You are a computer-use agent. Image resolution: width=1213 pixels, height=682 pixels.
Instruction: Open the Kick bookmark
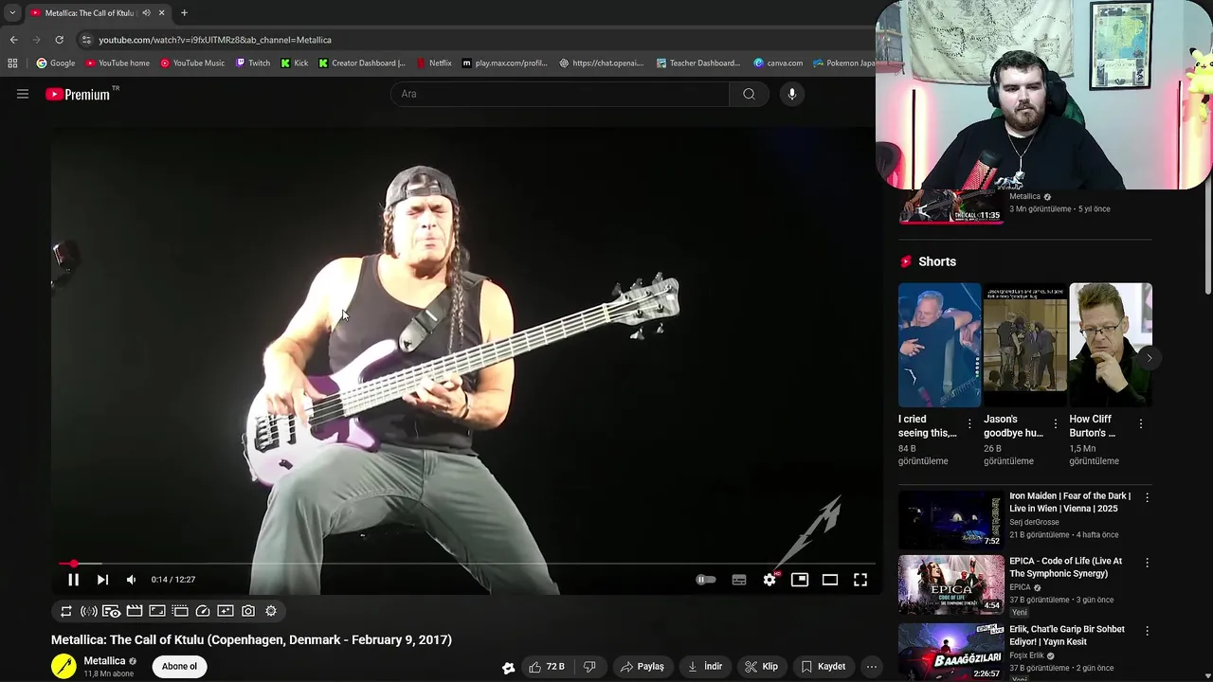coord(295,63)
